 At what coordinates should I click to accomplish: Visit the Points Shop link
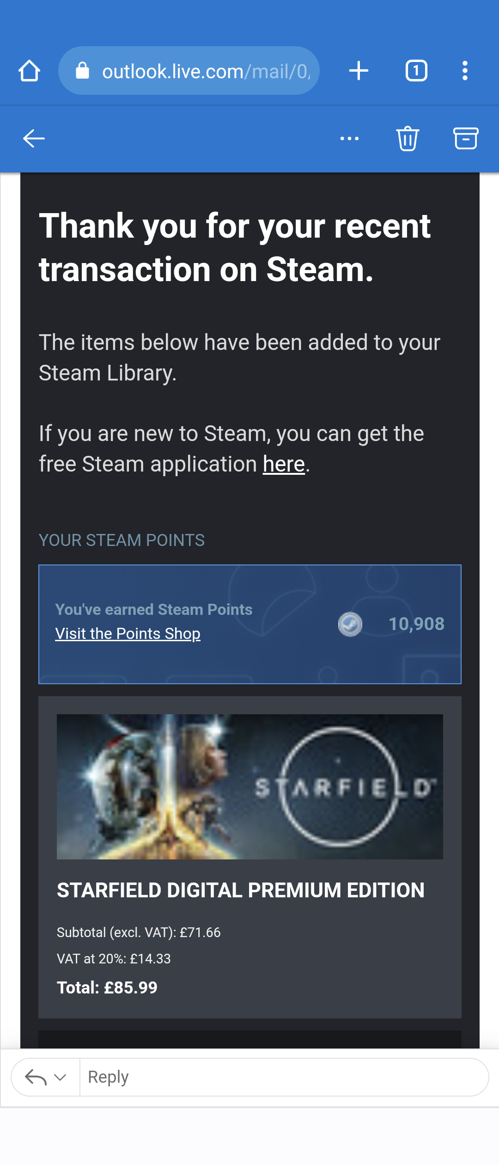coord(128,633)
